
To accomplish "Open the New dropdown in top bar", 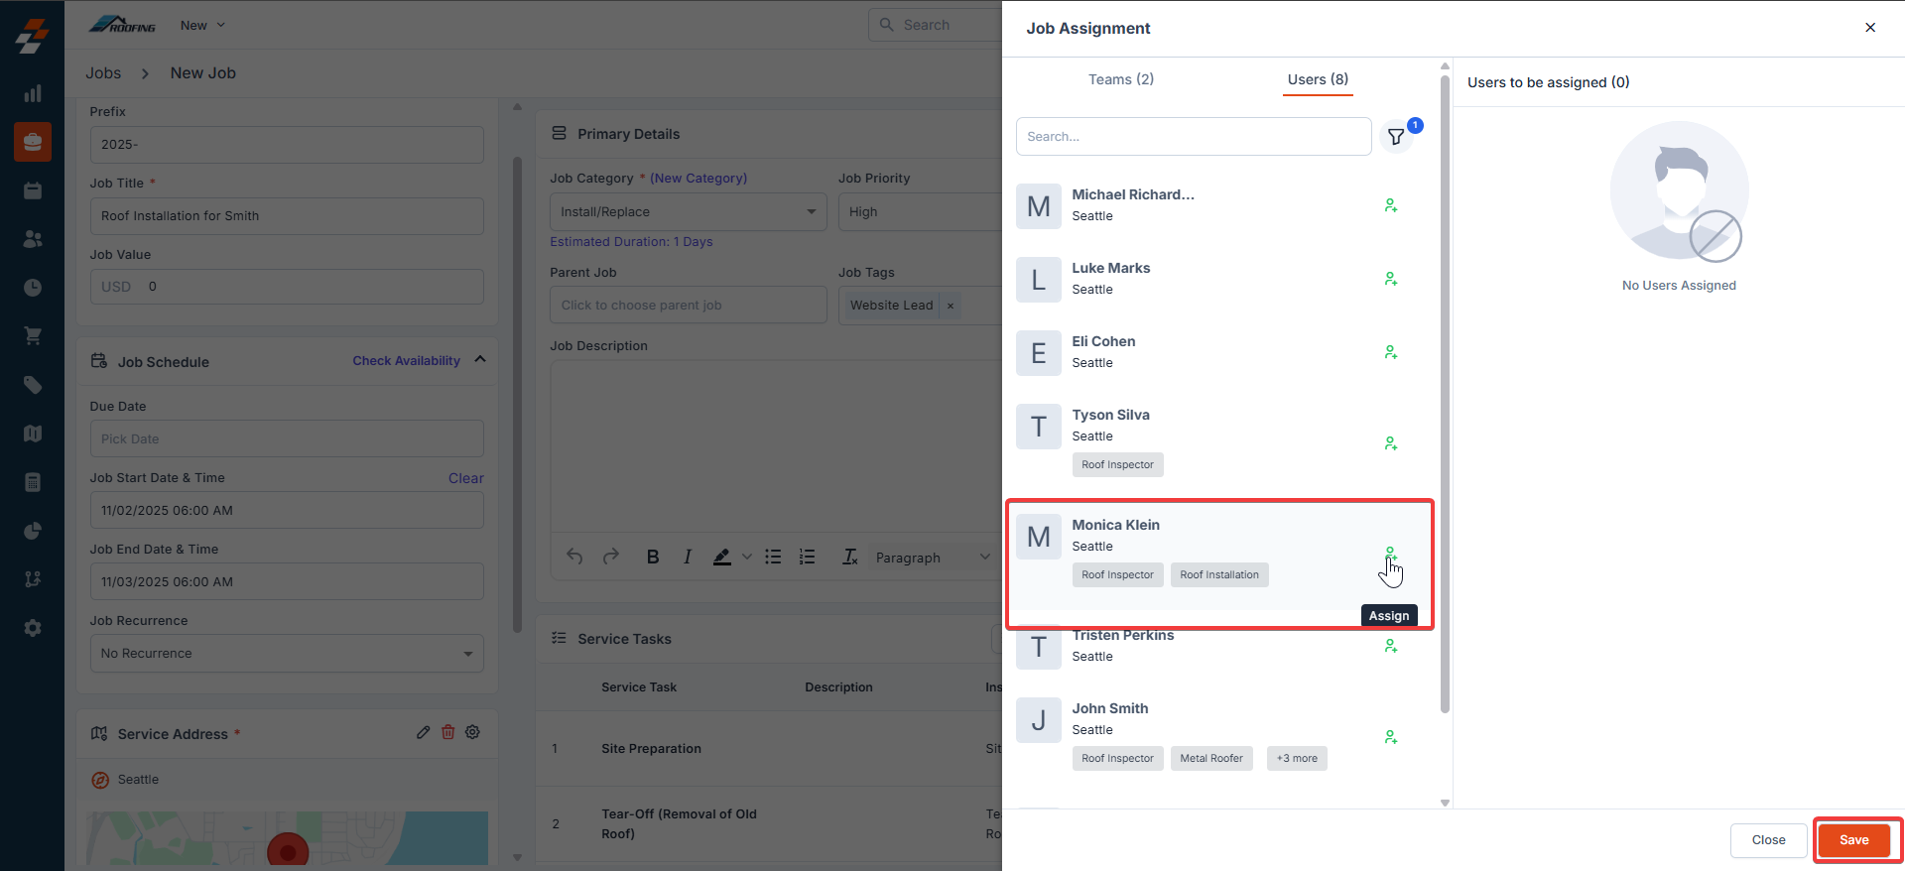I will coord(203,26).
